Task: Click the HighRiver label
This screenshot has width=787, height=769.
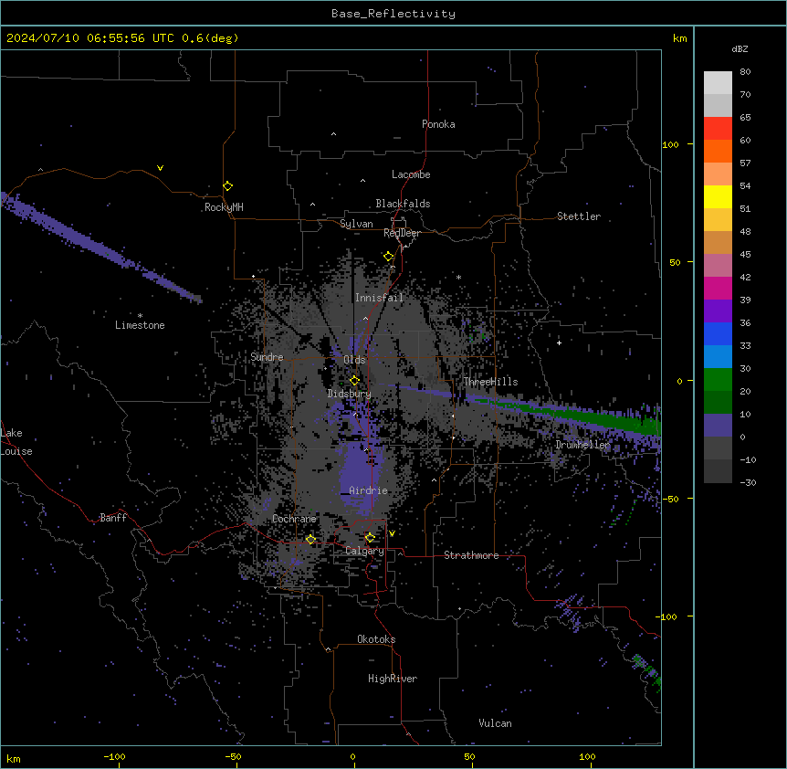Action: 393,679
